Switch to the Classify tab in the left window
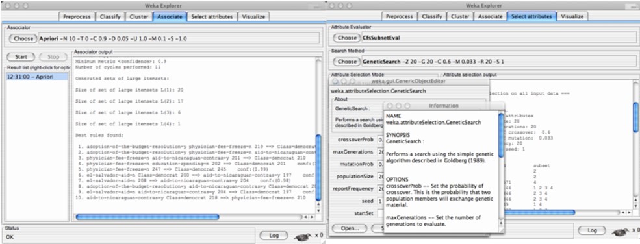Screen dimensions: 640x244 [110, 17]
